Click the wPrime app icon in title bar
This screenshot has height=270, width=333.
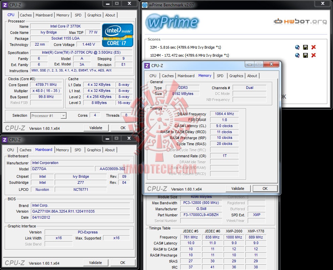tap(145, 5)
